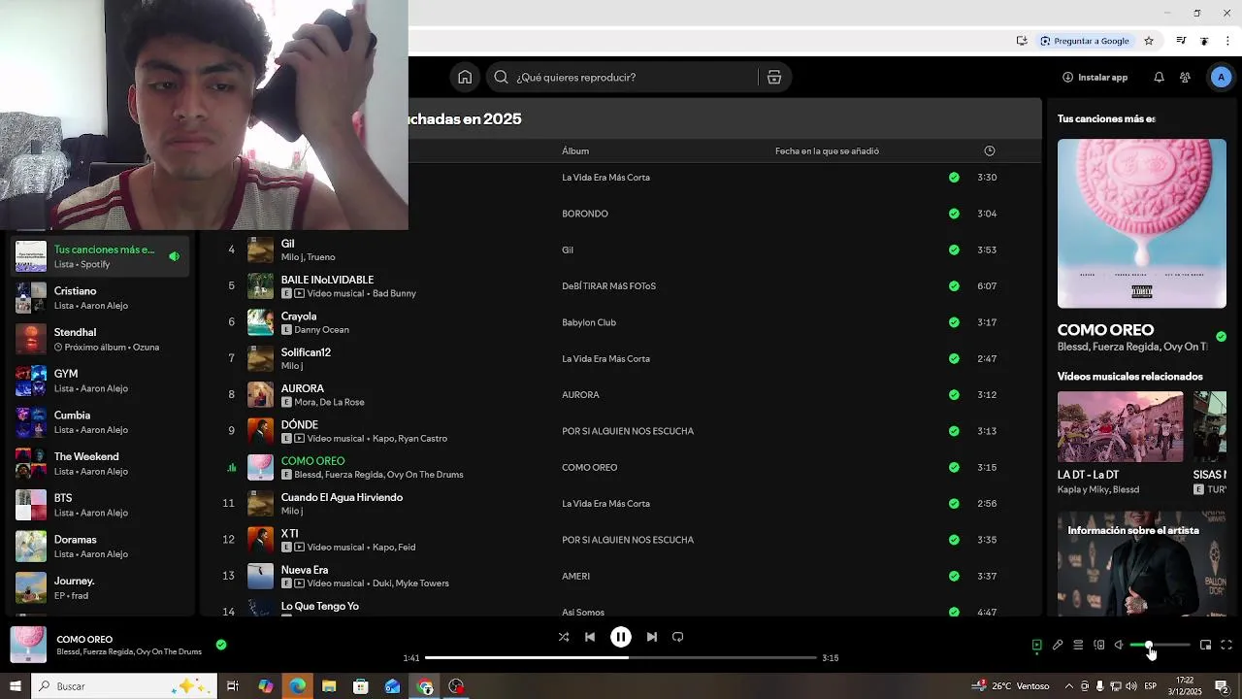Toggle saved check on BAILE INoLVIDABLE row

point(954,285)
